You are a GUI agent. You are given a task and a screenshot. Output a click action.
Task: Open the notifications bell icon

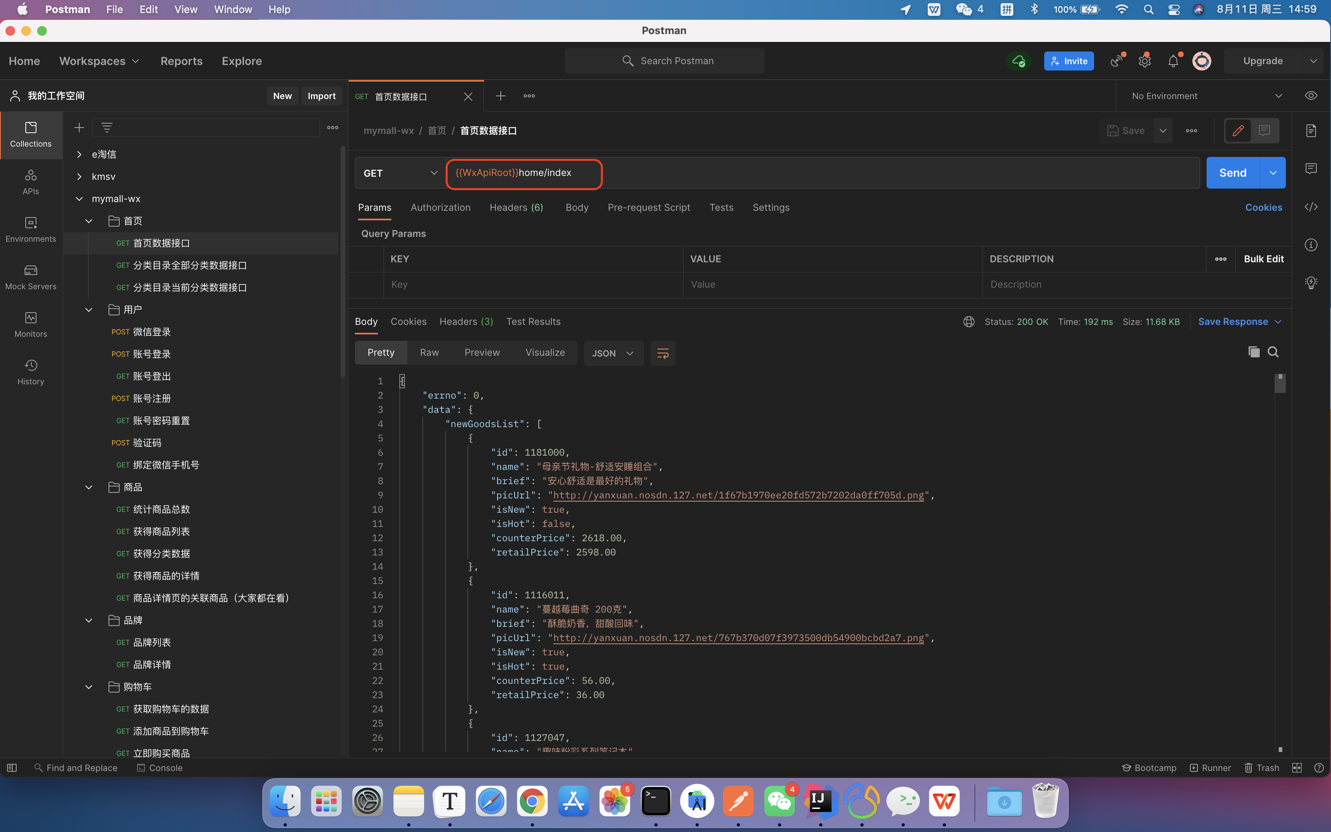[x=1173, y=61]
